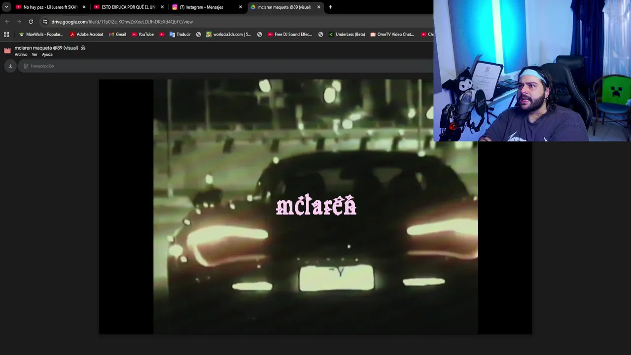The width and height of the screenshot is (631, 355).
Task: Open the Ayuda menu
Action: 47,55
